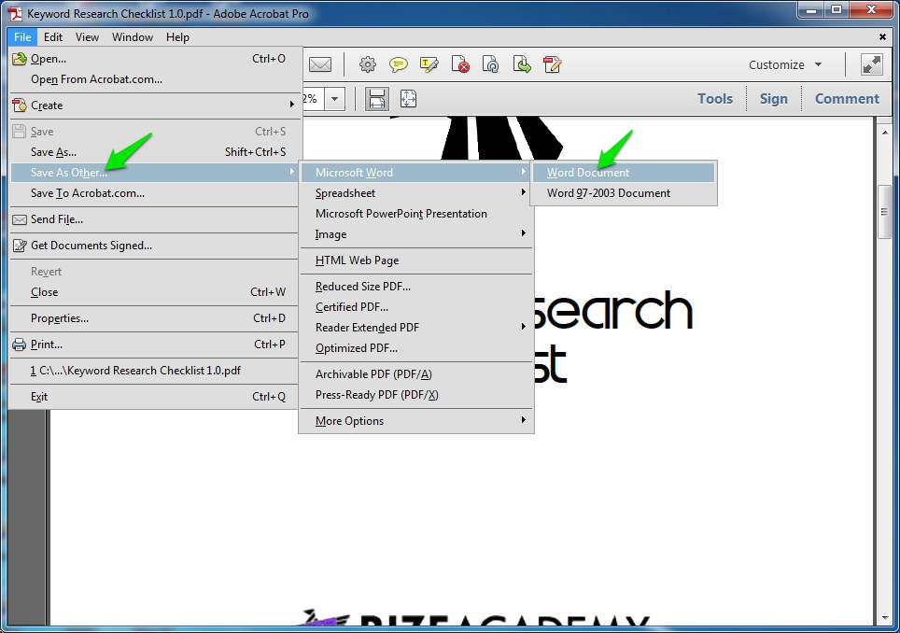Activate the fit page width icon
Viewport: 900px width, 633px height.
377,98
